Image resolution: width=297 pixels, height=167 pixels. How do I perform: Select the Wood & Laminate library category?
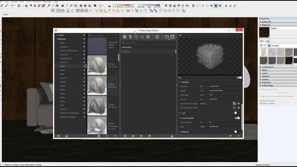(x=68, y=117)
